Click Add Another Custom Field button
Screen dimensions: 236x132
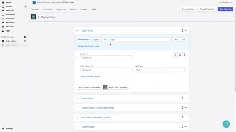[x=89, y=87]
